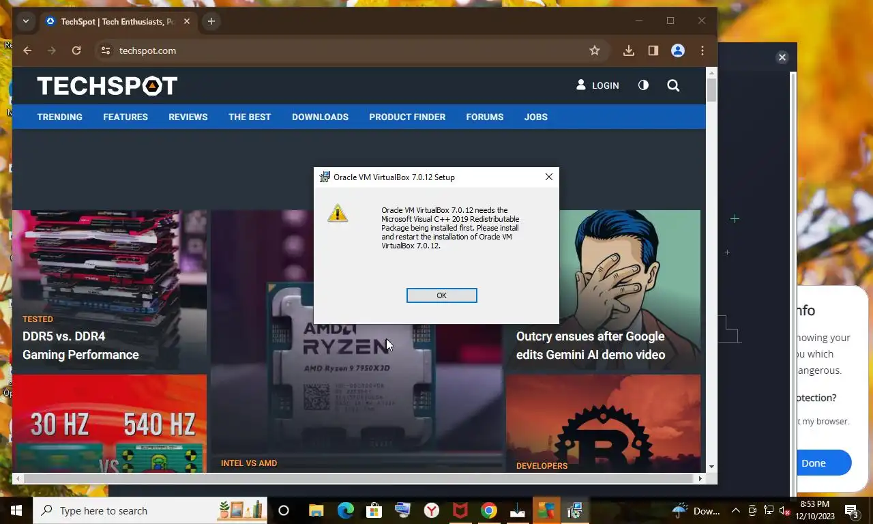This screenshot has height=524, width=873.
Task: Open McAfee taskbar icon
Action: [x=460, y=510]
